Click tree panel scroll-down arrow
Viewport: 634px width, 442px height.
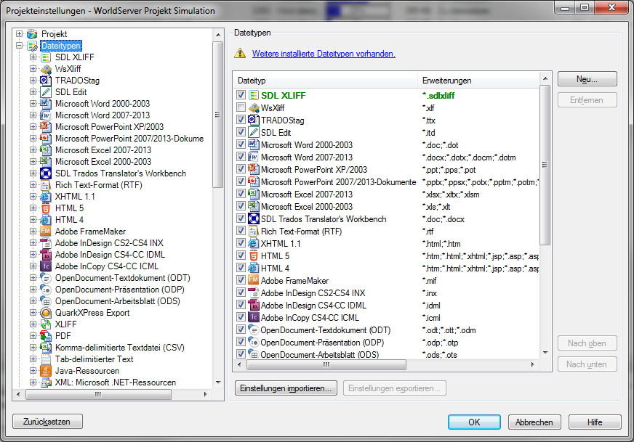(x=218, y=382)
